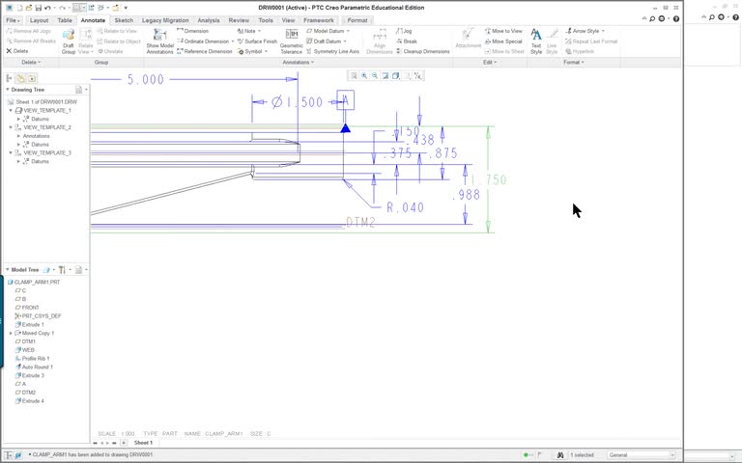
Task: Open the Ordinate Dimension dropdown arrow
Action: 233,41
